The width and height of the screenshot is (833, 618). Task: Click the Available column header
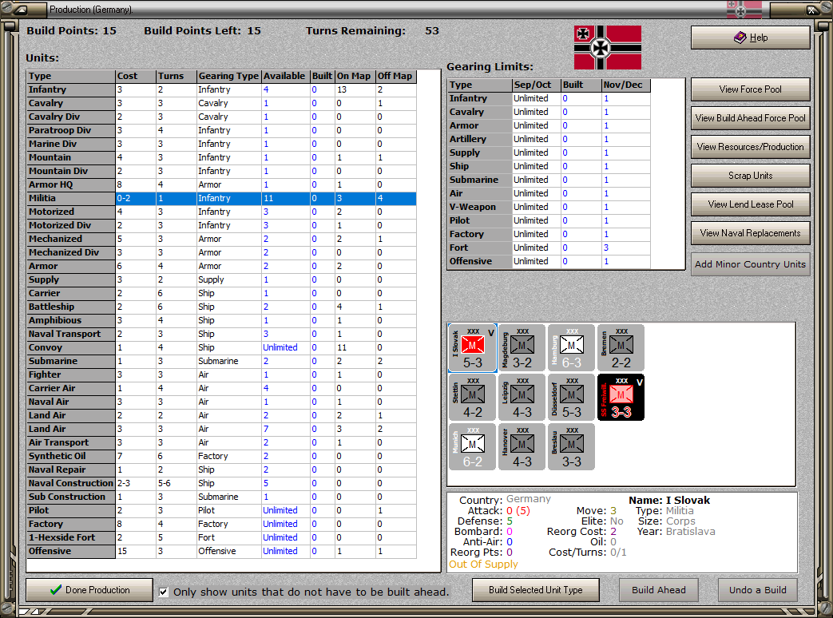(x=285, y=77)
